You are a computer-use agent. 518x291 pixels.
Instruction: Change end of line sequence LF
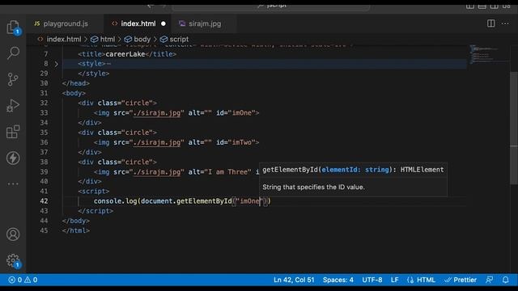coord(394,280)
